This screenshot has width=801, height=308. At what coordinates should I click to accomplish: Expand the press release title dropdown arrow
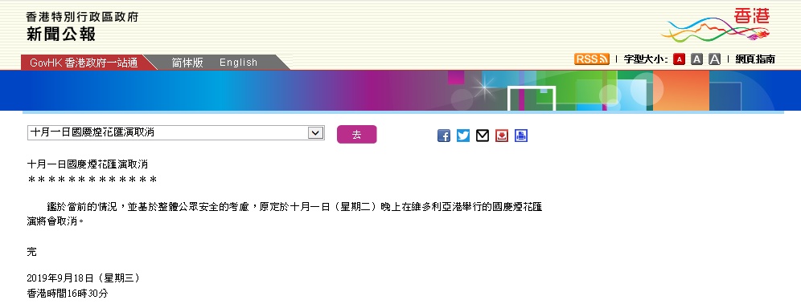[x=316, y=133]
